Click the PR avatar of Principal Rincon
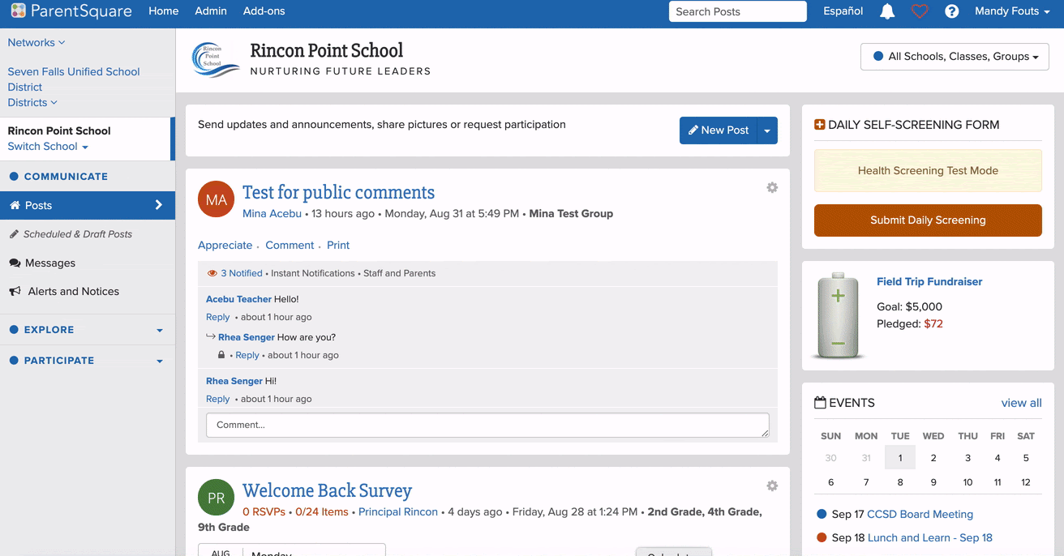Image resolution: width=1064 pixels, height=556 pixels. 217,498
